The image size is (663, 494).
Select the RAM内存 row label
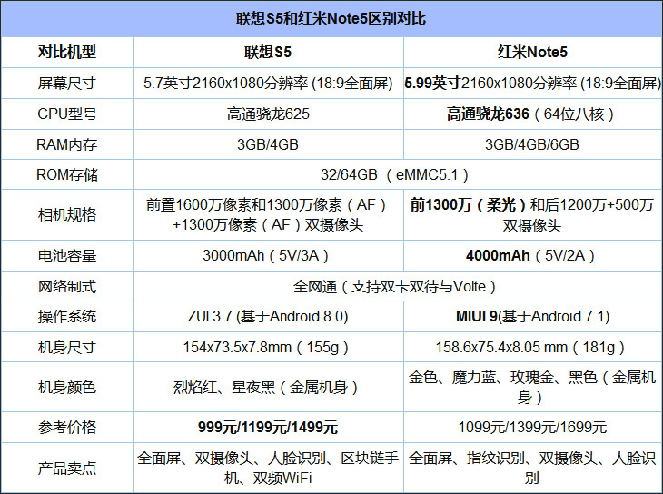pyautogui.click(x=67, y=144)
